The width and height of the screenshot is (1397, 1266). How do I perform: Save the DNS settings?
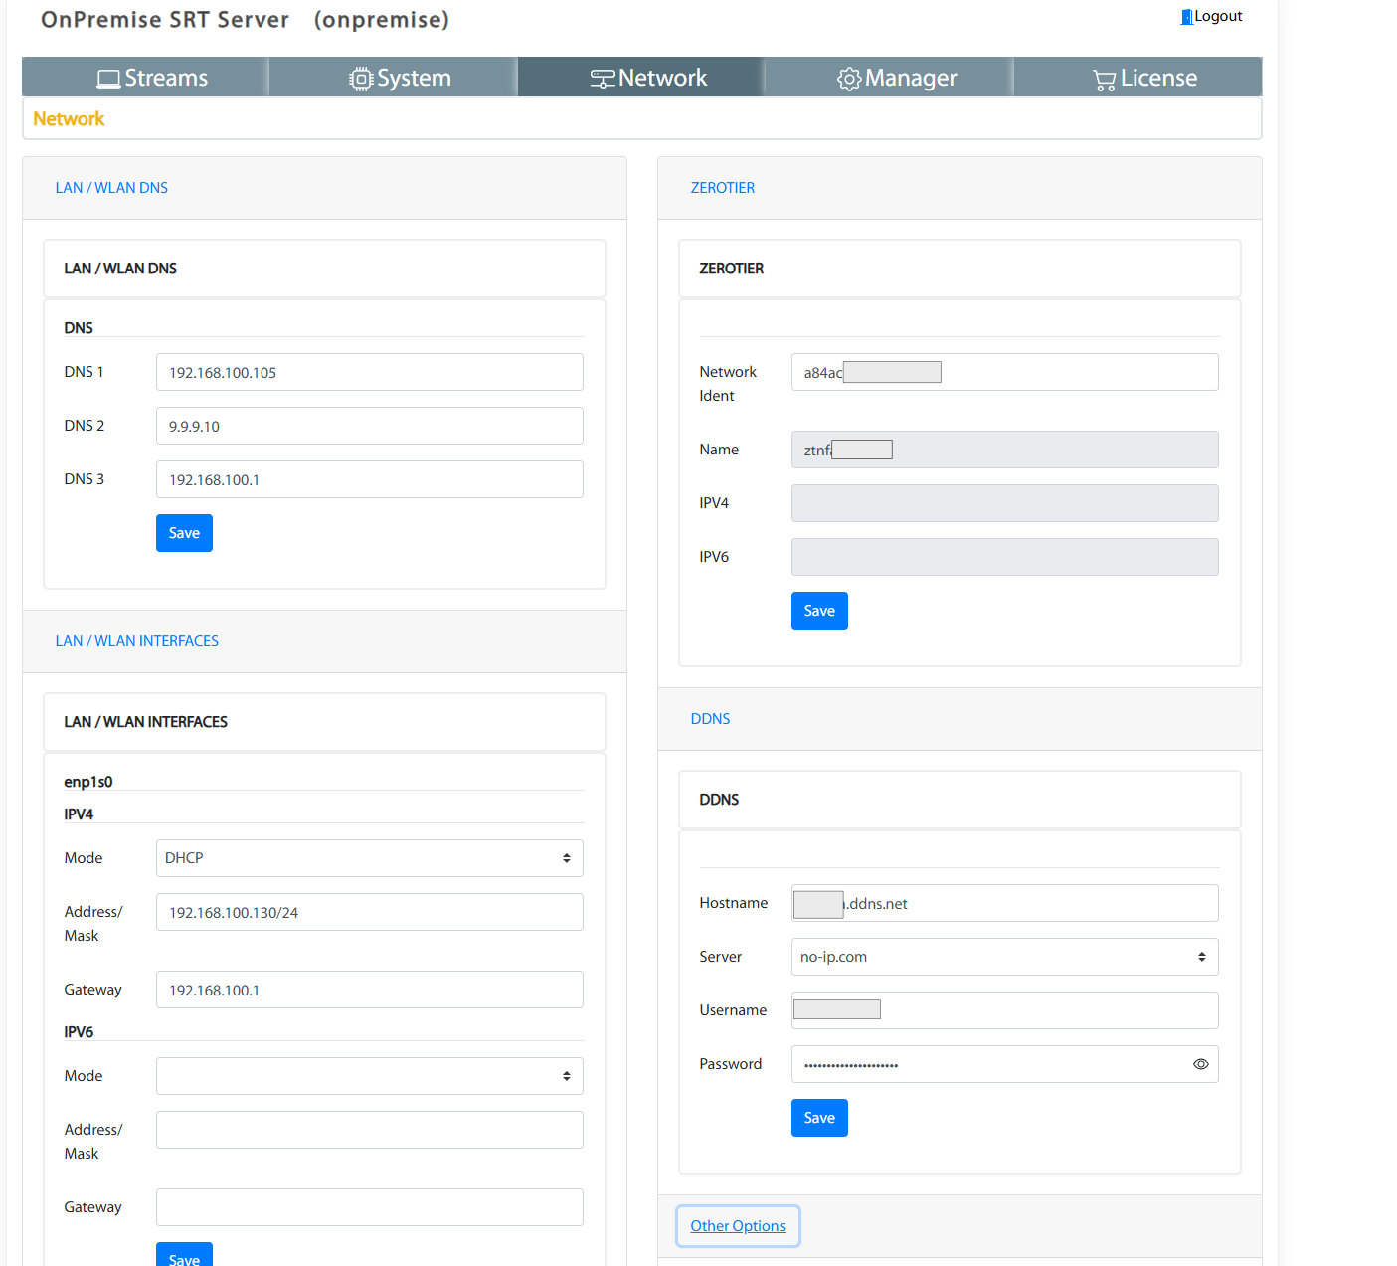click(x=183, y=532)
